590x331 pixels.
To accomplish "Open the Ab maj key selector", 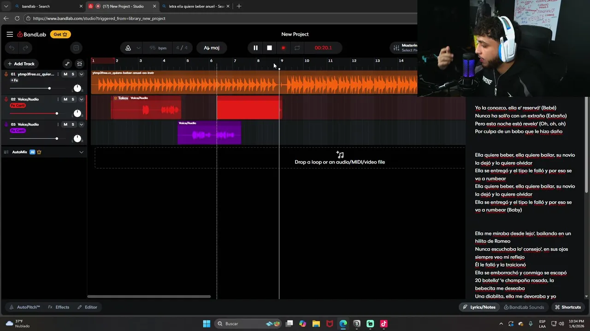I will click(212, 48).
